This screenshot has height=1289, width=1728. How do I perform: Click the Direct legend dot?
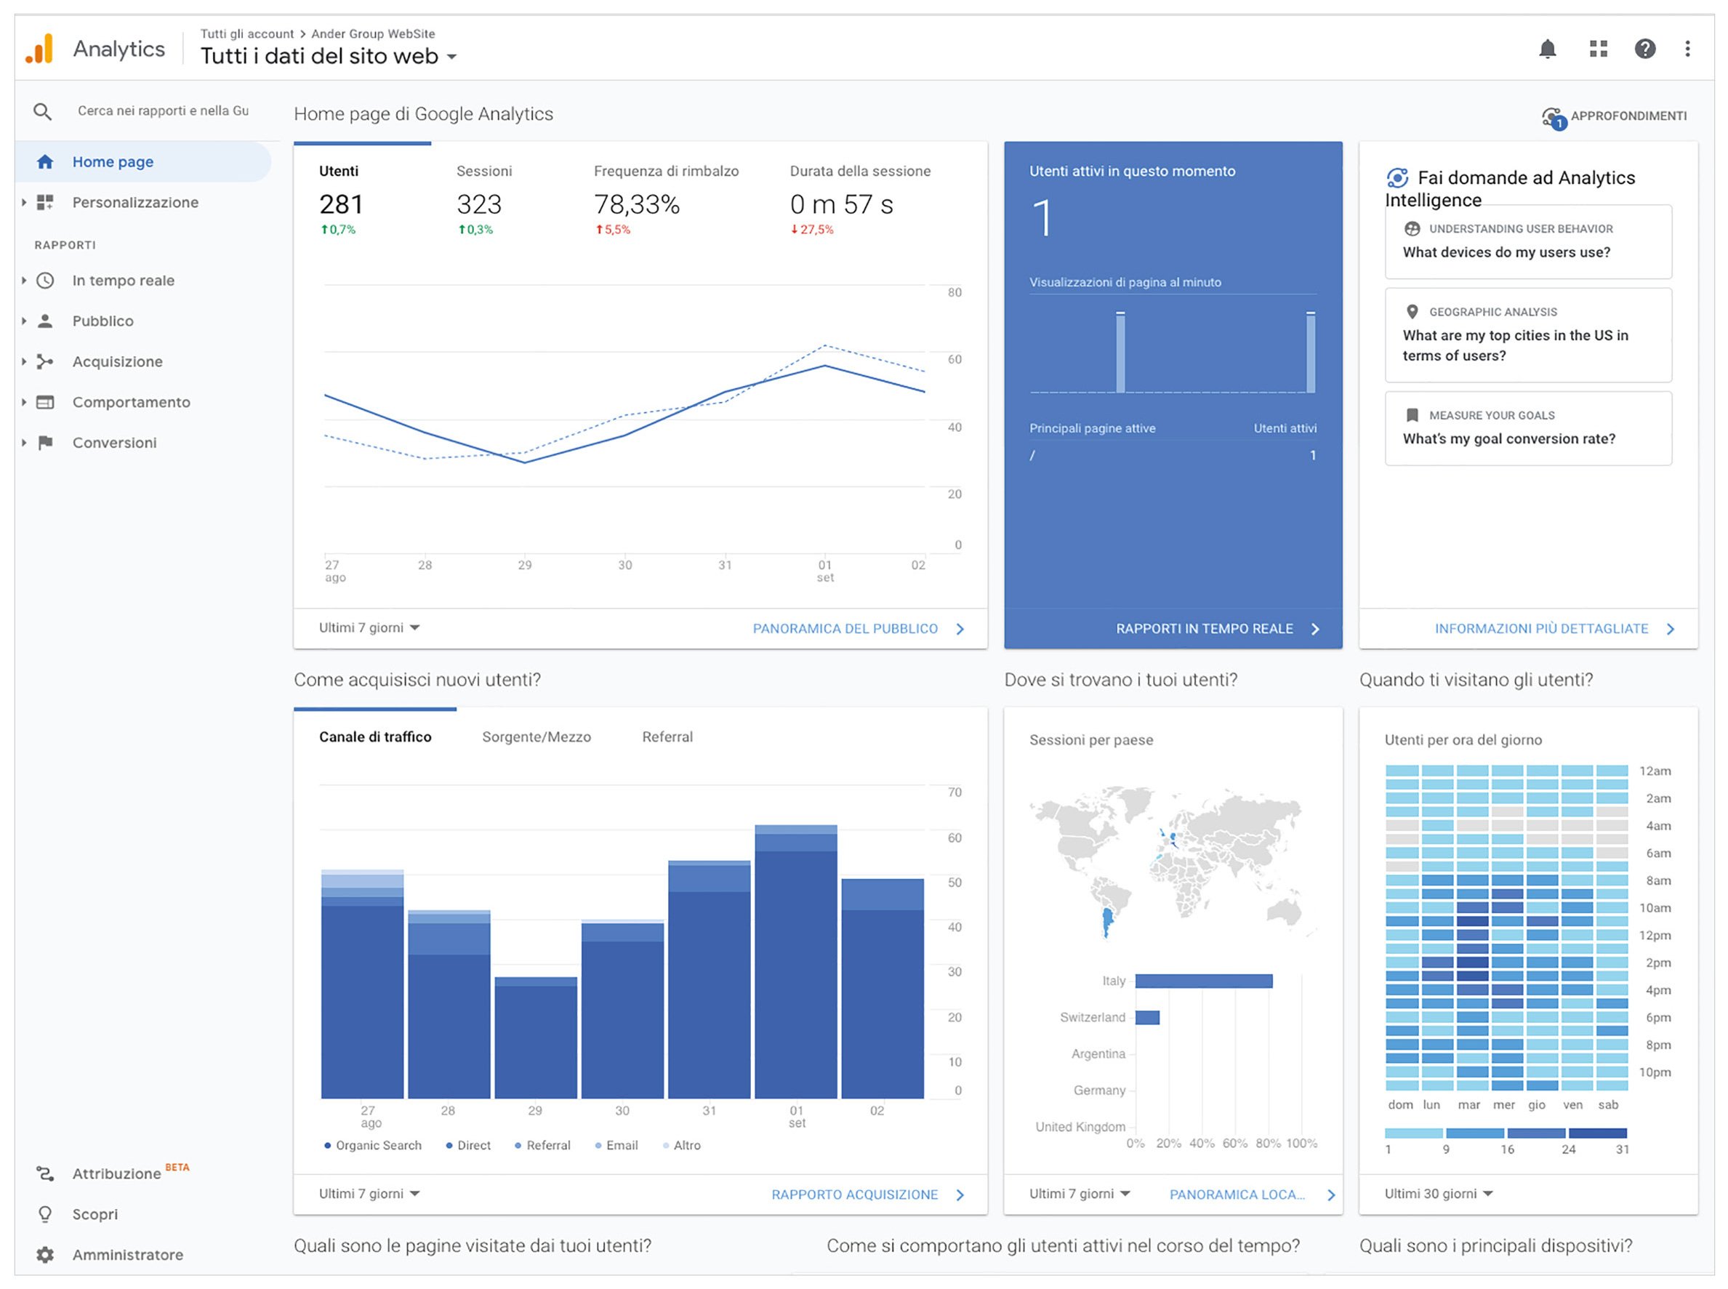click(x=449, y=1146)
